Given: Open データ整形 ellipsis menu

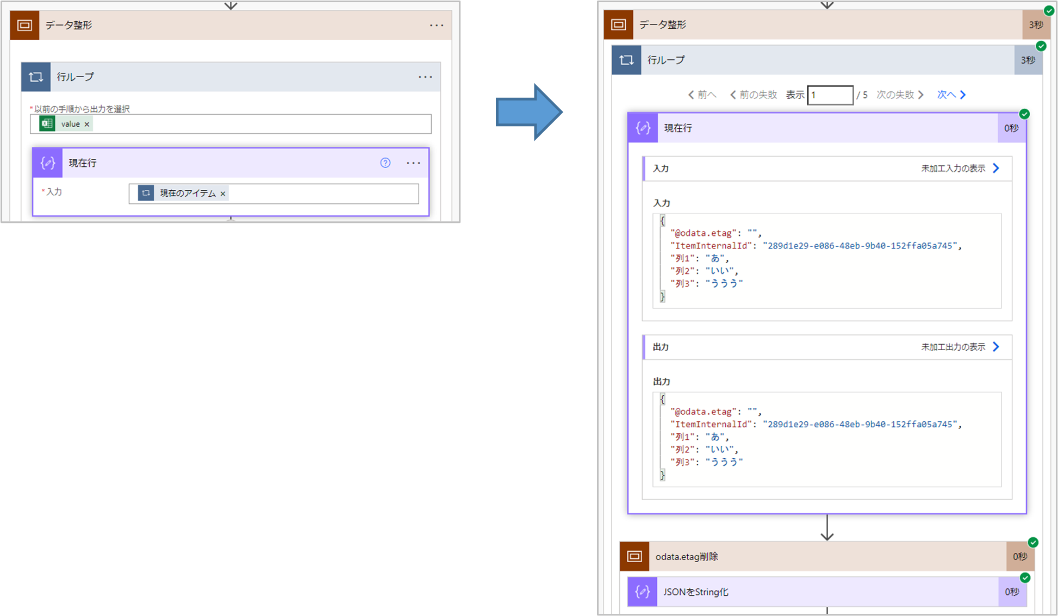Looking at the screenshot, I should click(437, 26).
